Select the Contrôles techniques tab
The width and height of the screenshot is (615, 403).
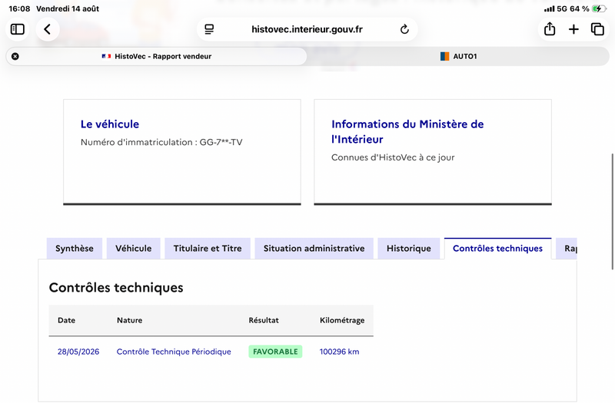[497, 248]
